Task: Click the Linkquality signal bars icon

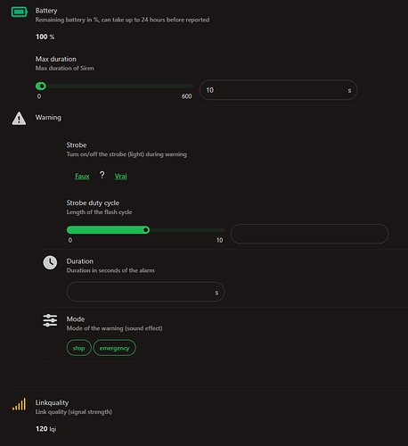Action: pyautogui.click(x=19, y=404)
